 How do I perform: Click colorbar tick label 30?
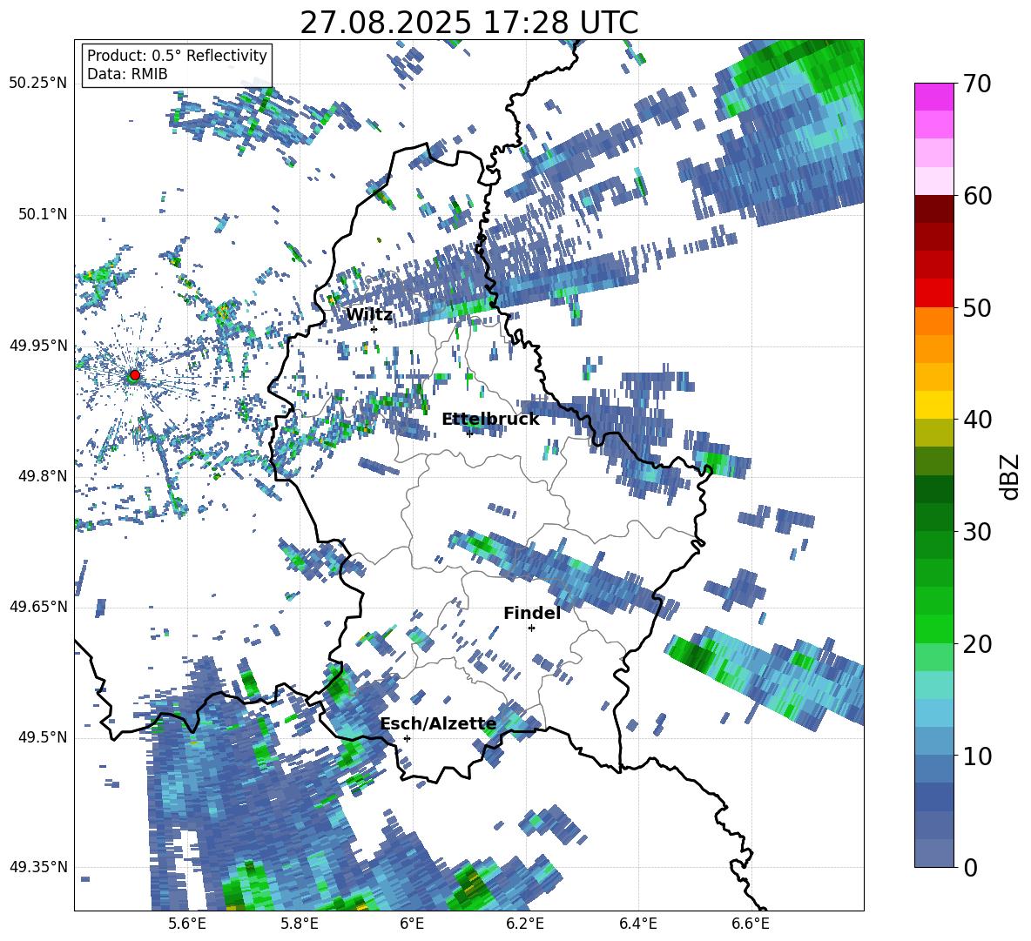(x=977, y=532)
